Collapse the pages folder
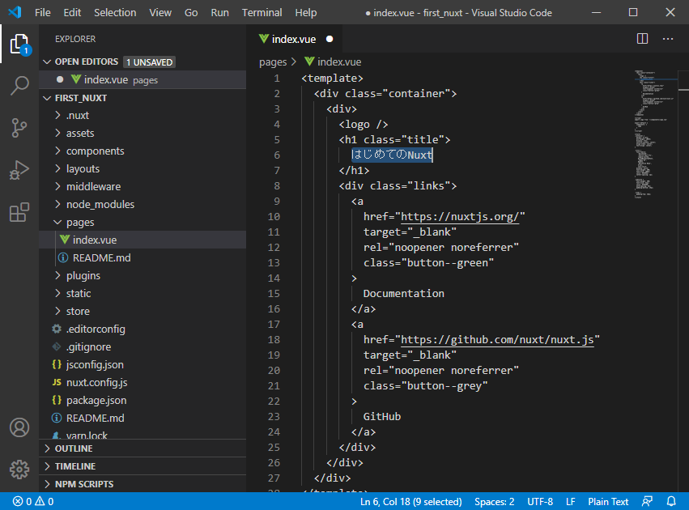The image size is (689, 510). click(143, 223)
